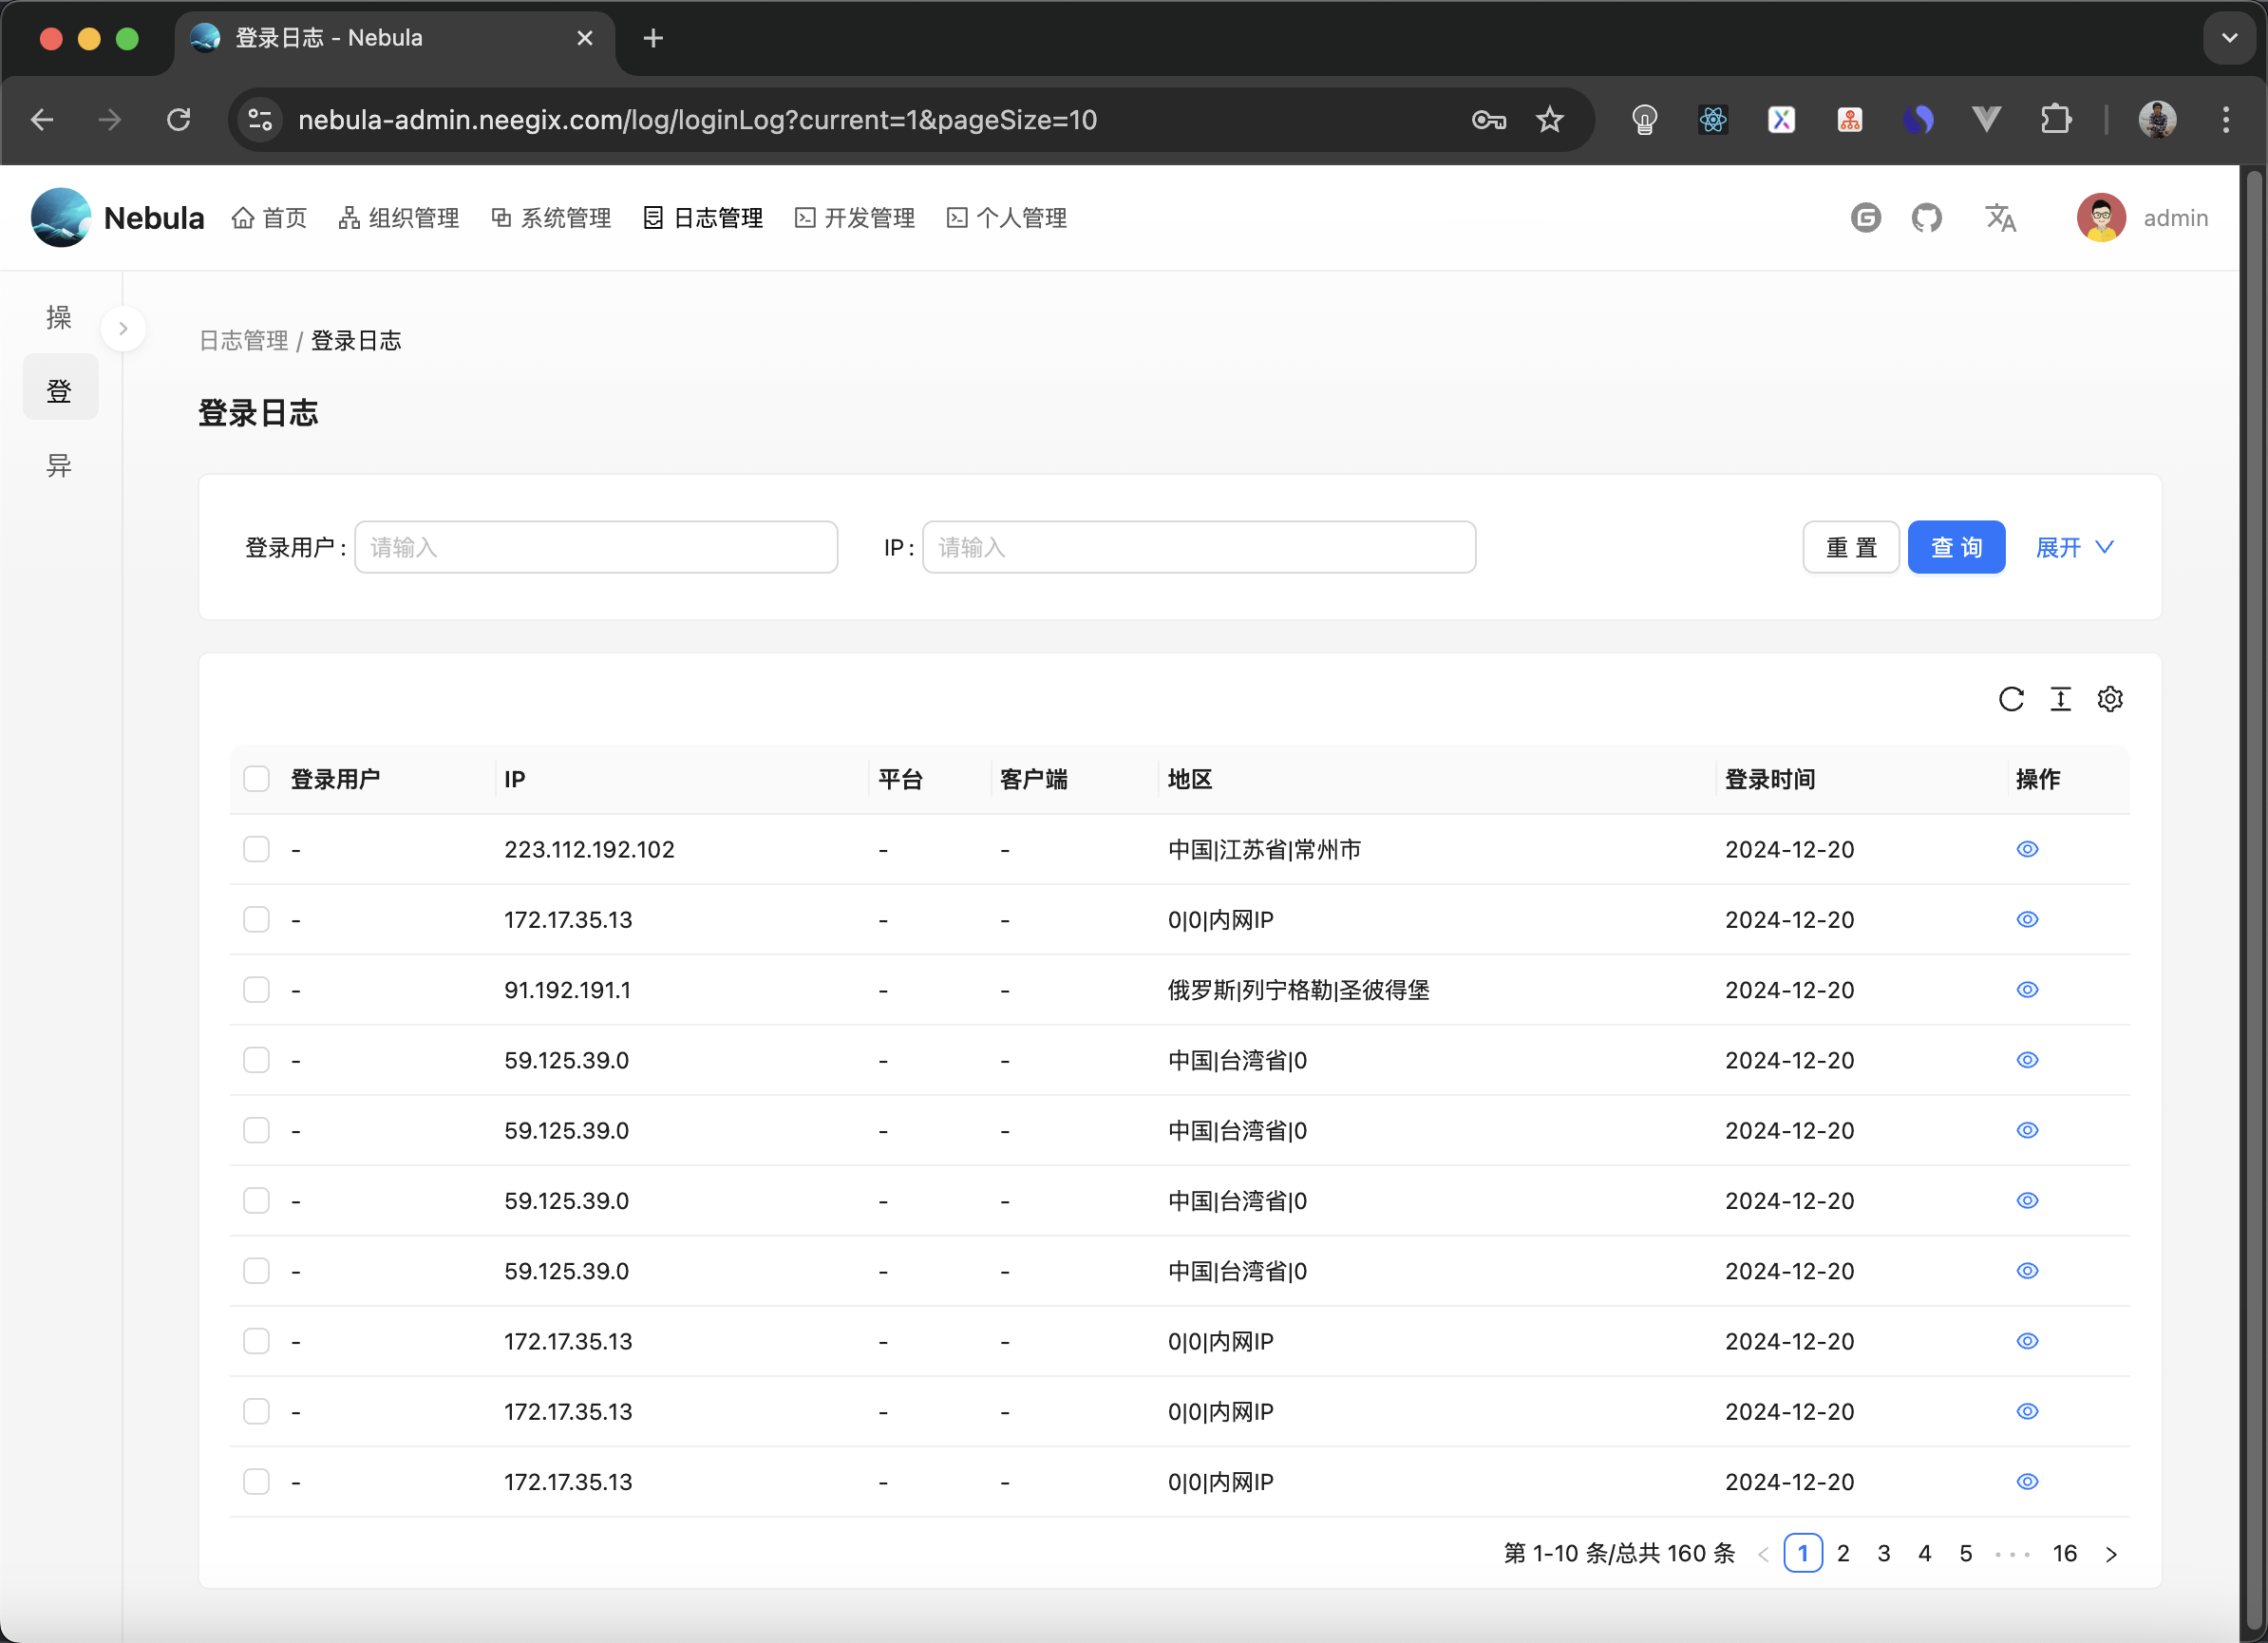Image resolution: width=2268 pixels, height=1643 pixels.
Task: Open the browser tab overflow chevron
Action: tap(2228, 37)
